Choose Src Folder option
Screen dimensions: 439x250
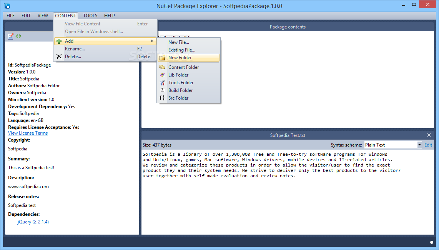(188, 98)
